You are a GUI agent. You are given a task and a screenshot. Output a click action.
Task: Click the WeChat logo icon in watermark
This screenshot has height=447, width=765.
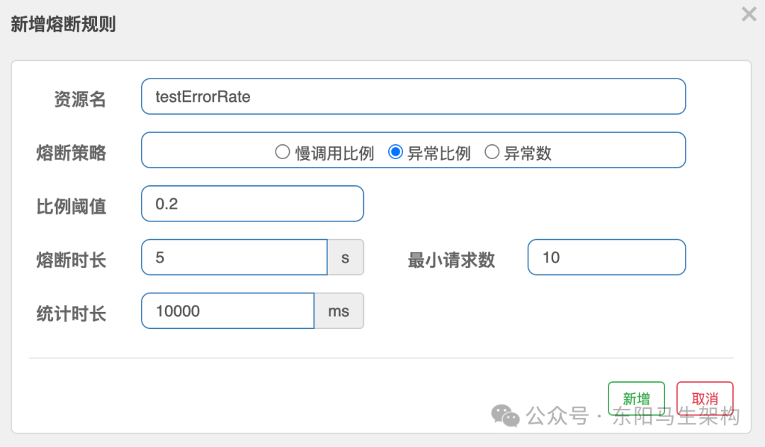pyautogui.click(x=505, y=415)
